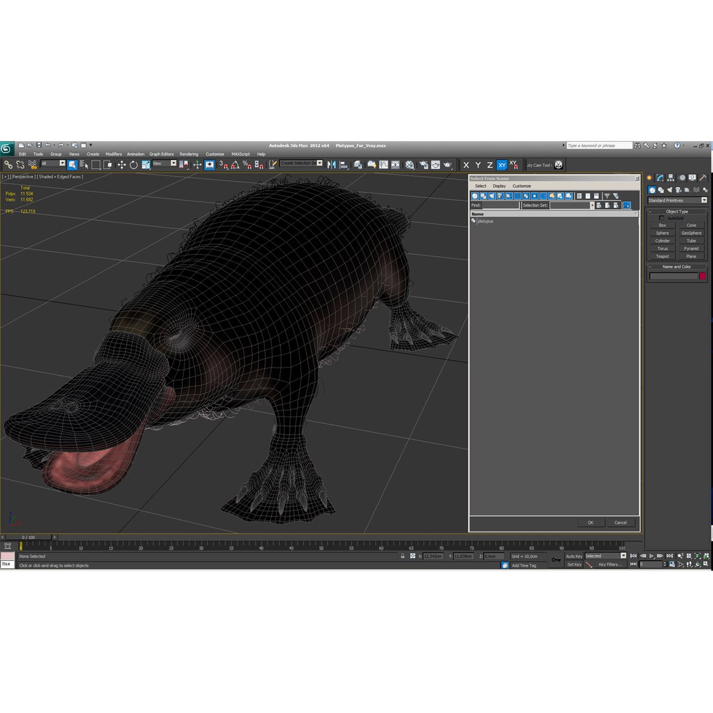Image resolution: width=713 pixels, height=713 pixels.
Task: Toggle the 3D Snaps icon
Action: [x=223, y=164]
